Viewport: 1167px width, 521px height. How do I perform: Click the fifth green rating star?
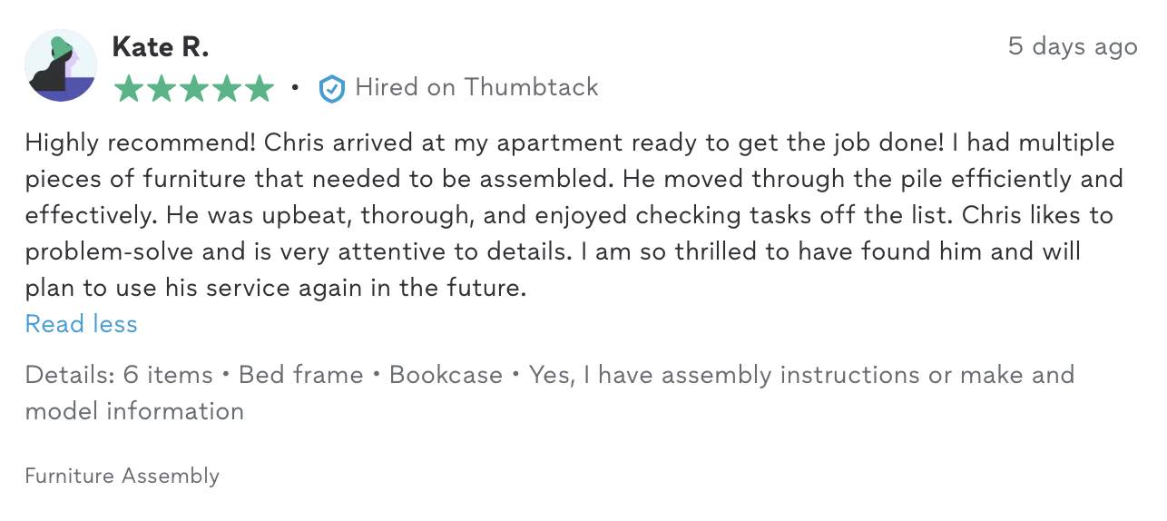click(x=259, y=88)
